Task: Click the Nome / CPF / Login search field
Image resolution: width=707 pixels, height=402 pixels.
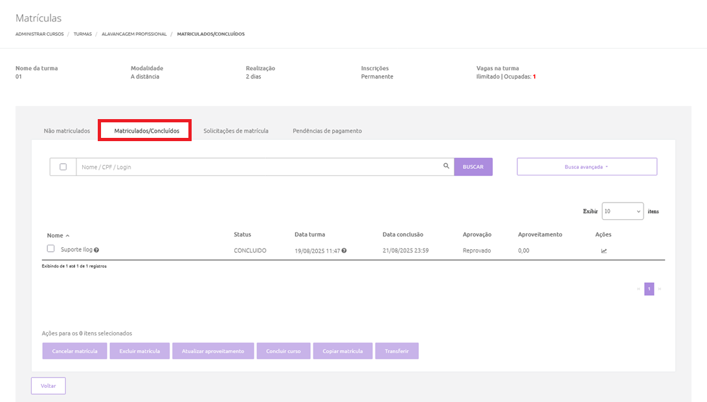Action: (259, 167)
